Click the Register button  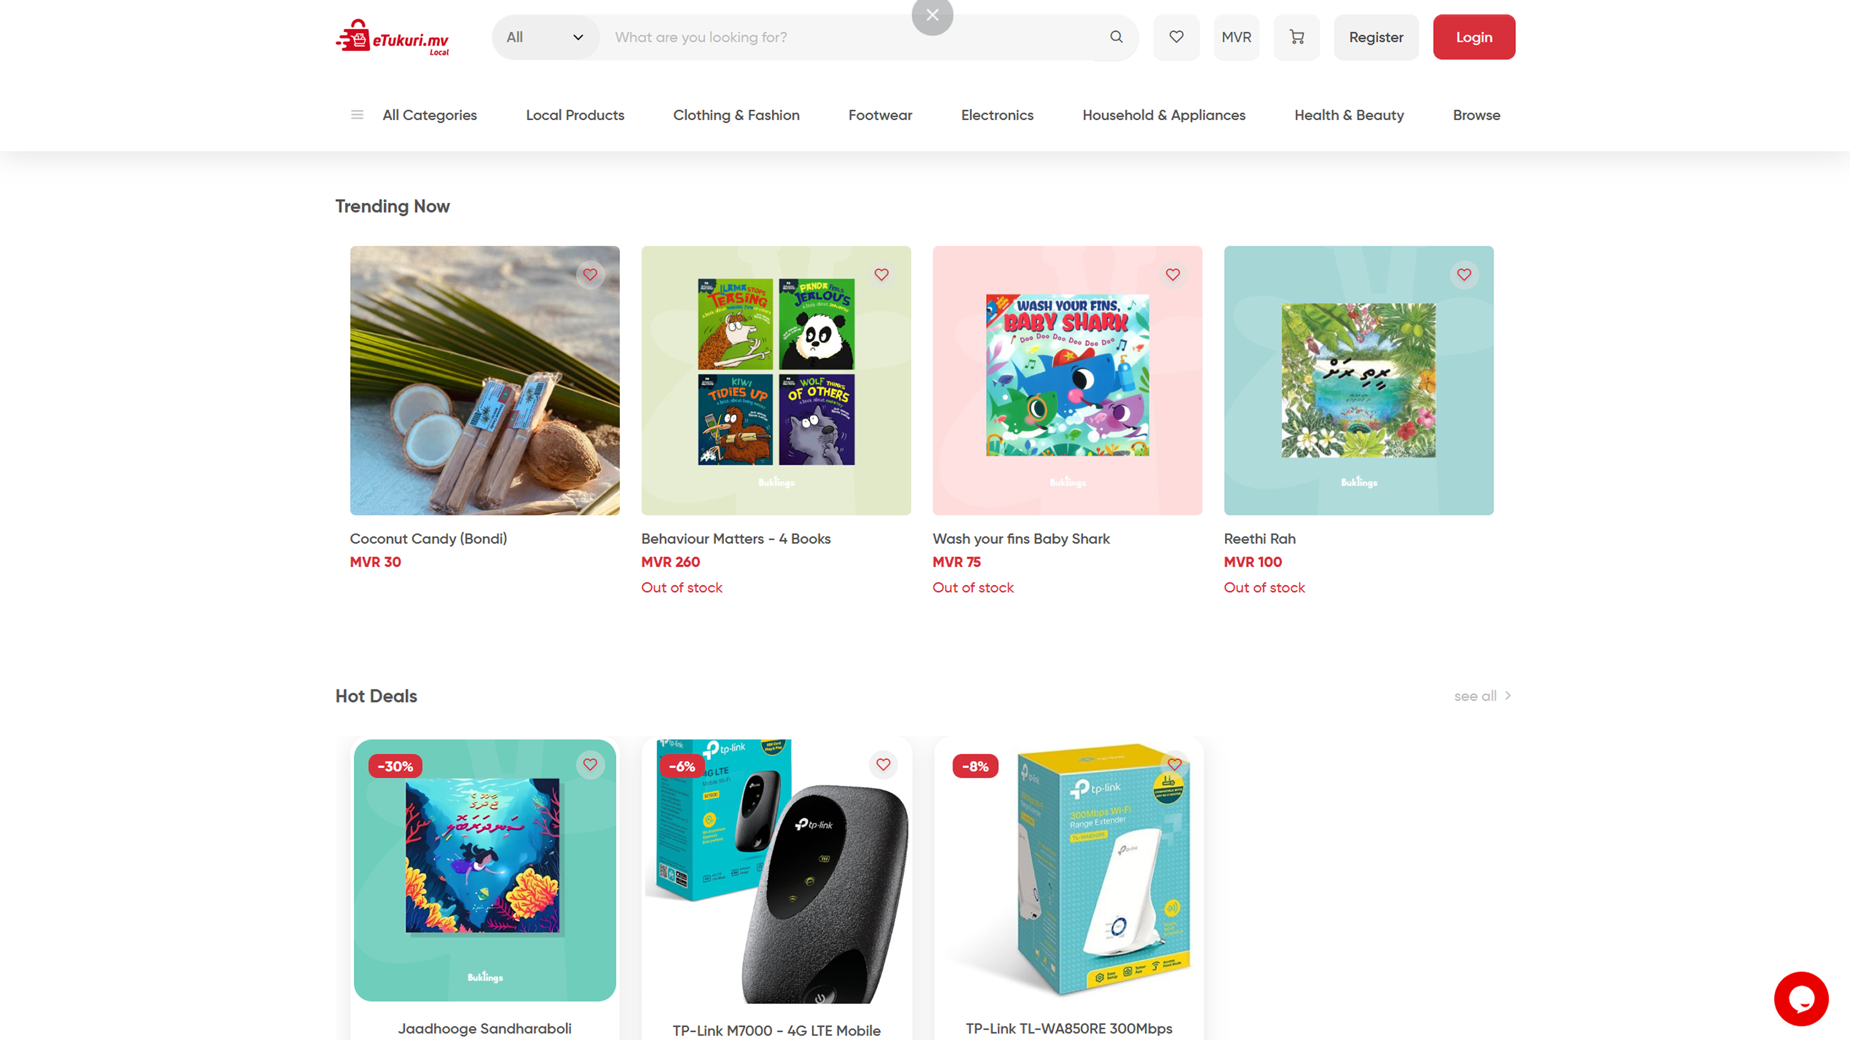point(1375,37)
